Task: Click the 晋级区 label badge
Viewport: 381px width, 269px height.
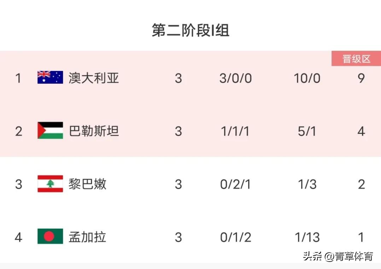Action: click(x=356, y=59)
